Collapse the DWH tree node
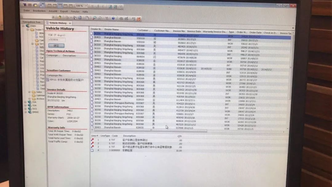The height and width of the screenshot is (187, 332). point(23,26)
